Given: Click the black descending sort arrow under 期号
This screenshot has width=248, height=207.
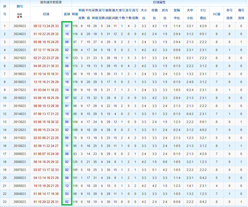Looking at the screenshot, I should 21,17.
